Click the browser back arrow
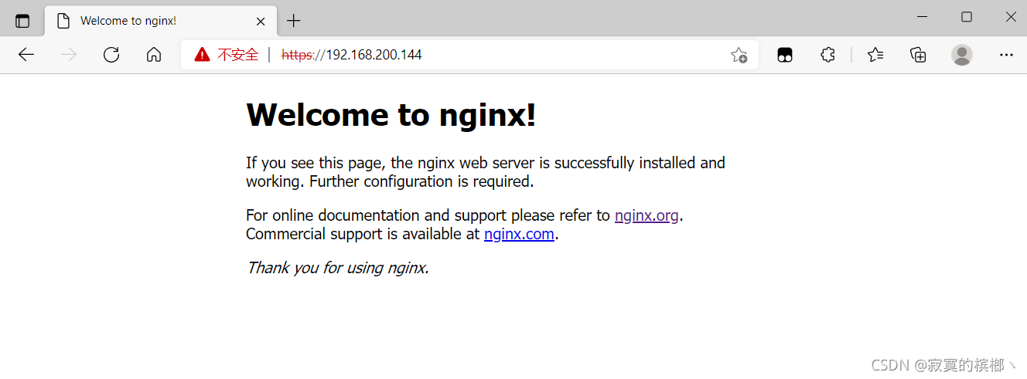Viewport: 1027px width, 379px height. pyautogui.click(x=26, y=55)
